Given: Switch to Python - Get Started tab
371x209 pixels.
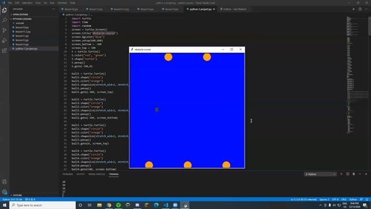Looking at the screenshot, I should pyautogui.click(x=233, y=9).
